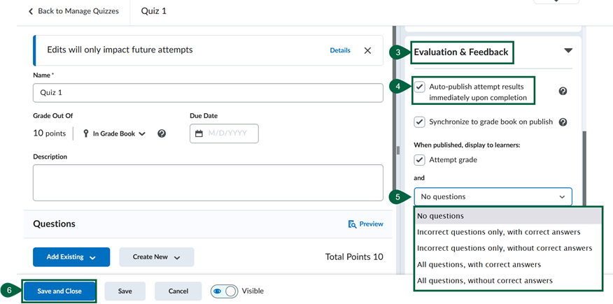
Task: Toggle Auto-publish attempt results checkbox
Action: point(420,87)
